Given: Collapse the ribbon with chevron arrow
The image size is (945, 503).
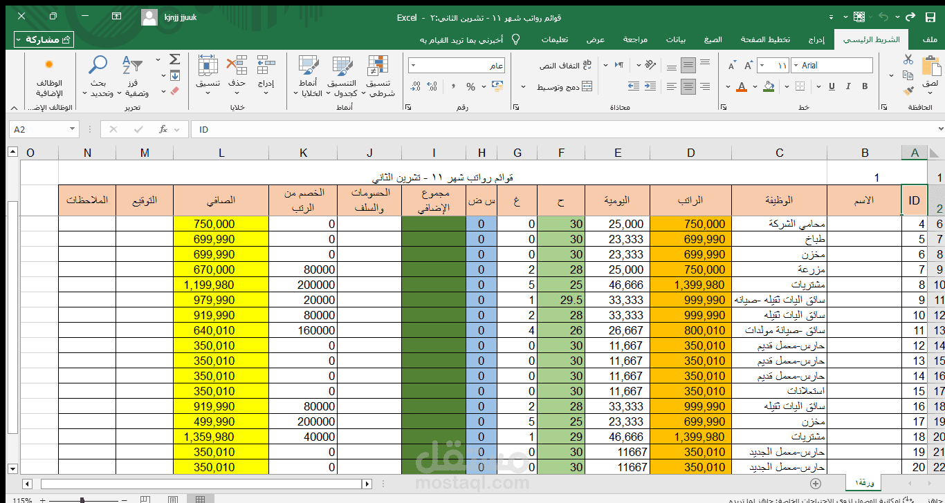Looking at the screenshot, I should click(x=14, y=108).
